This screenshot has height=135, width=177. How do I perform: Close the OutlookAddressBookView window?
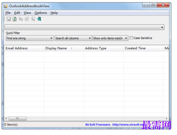(x=163, y=5)
